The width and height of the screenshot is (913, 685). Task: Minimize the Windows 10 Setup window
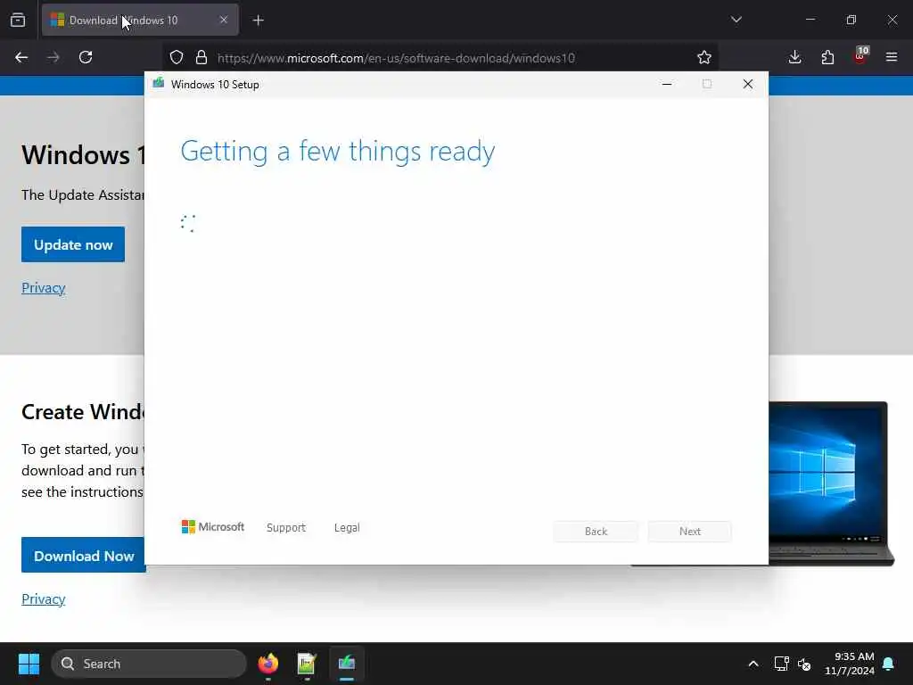tap(667, 85)
